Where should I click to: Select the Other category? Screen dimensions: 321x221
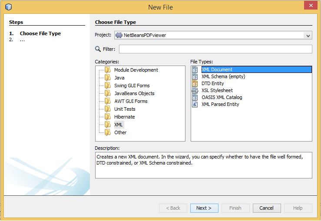pos(120,132)
